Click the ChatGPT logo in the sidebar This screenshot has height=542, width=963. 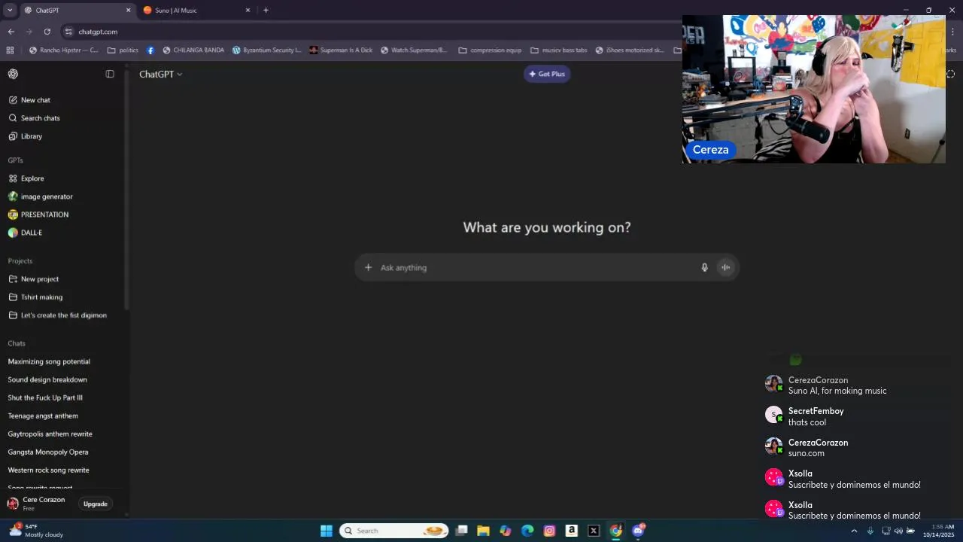(13, 74)
